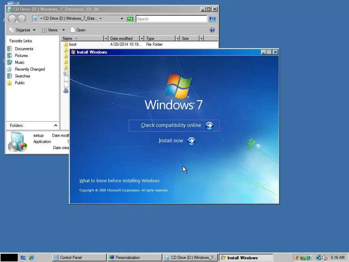Click the Documents icon in Favorite Links

(10, 49)
